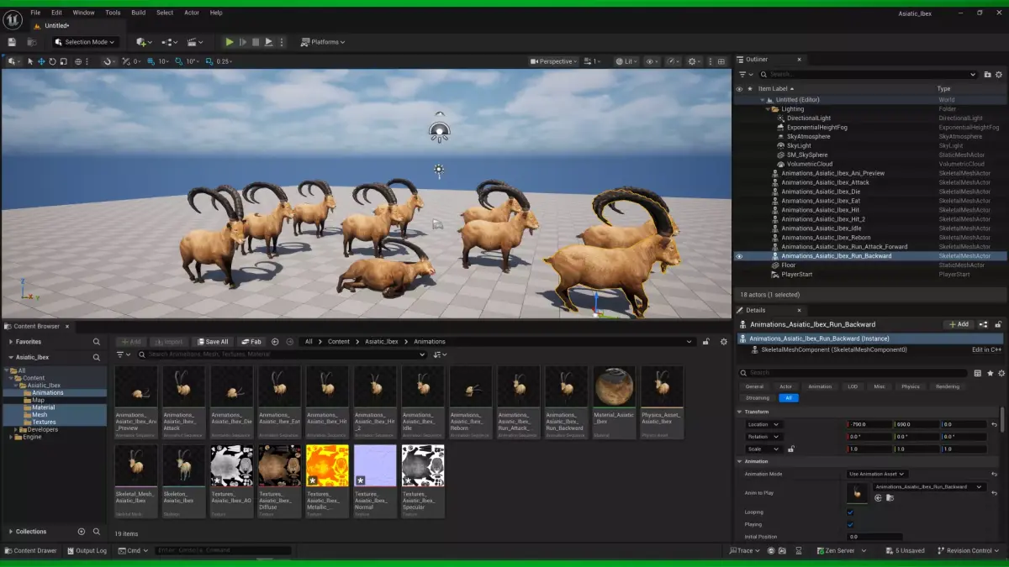This screenshot has height=567, width=1009.
Task: Click the search icon beside Favorites
Action: pyautogui.click(x=97, y=342)
